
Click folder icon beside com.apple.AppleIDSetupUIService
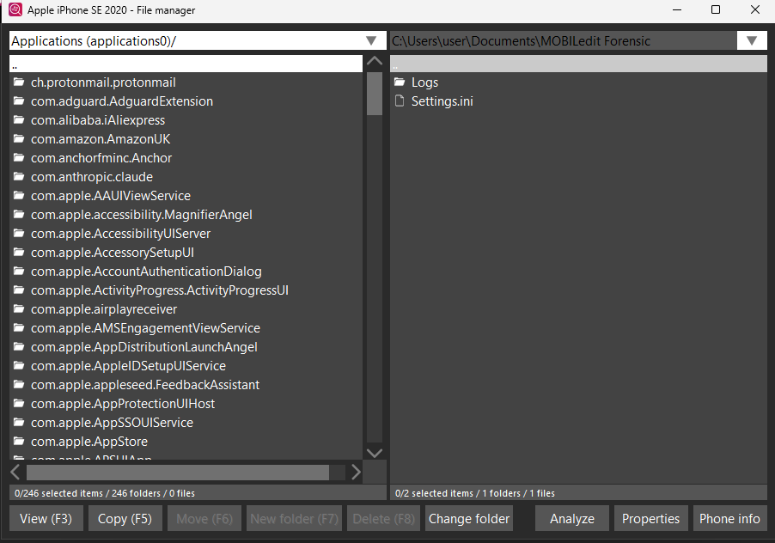19,366
